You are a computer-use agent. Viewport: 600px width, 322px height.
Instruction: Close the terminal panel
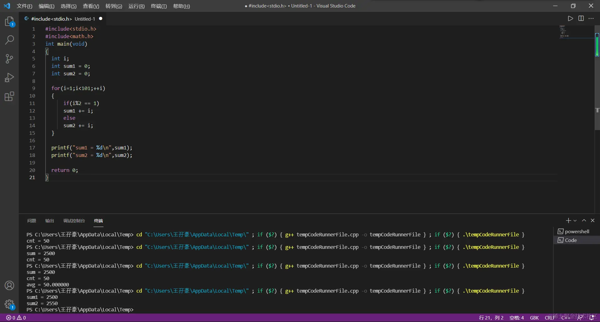[x=592, y=220]
